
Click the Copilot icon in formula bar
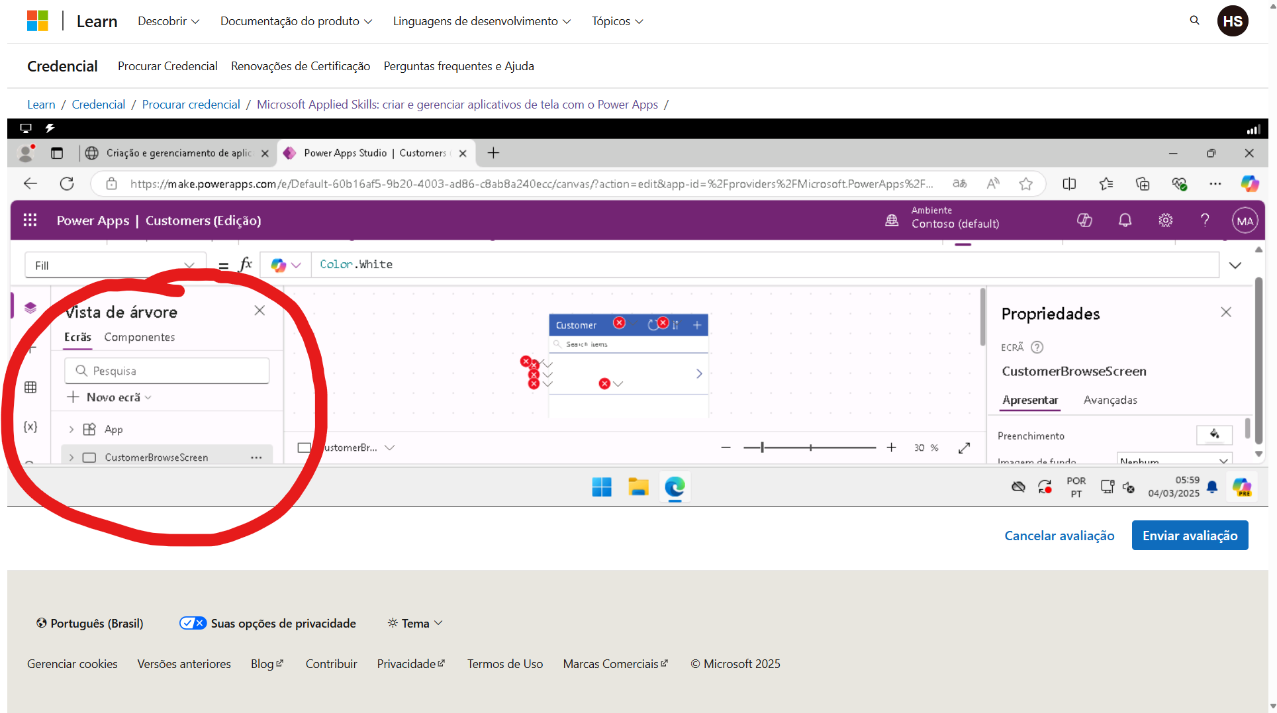point(285,265)
